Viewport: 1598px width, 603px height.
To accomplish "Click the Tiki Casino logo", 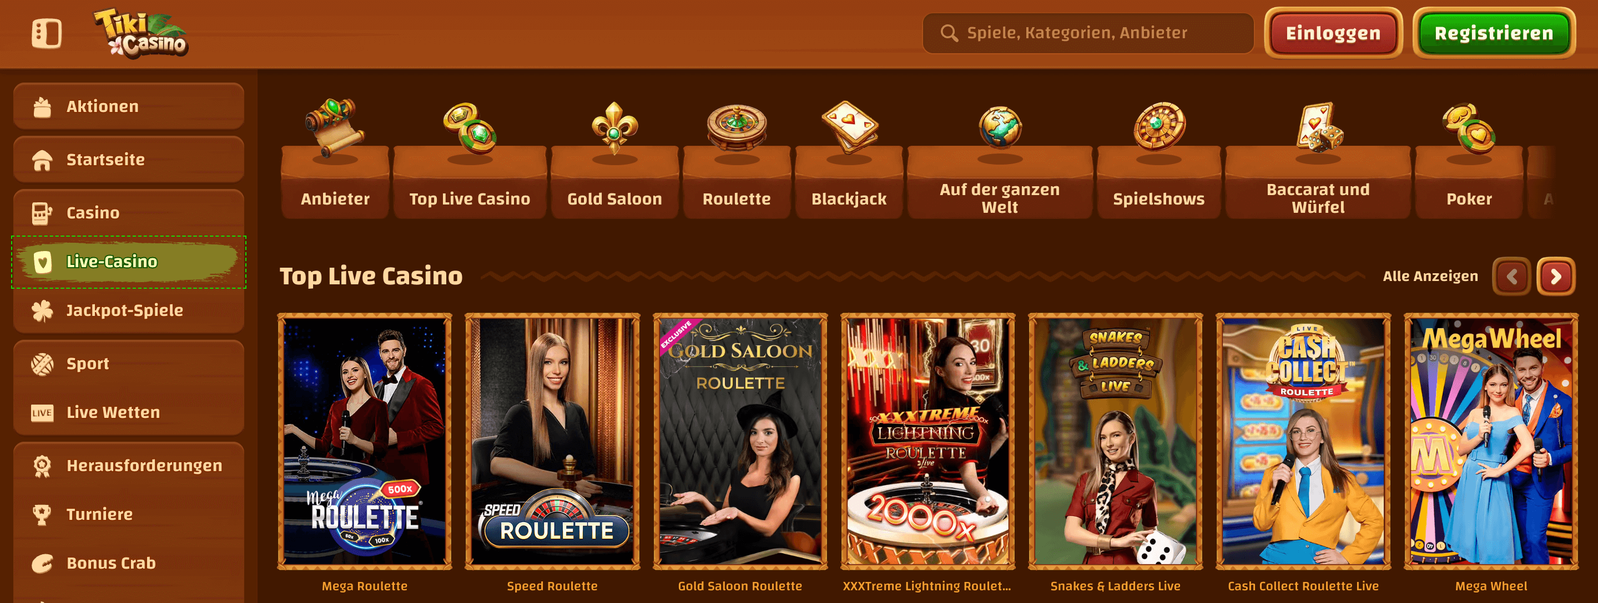I will [141, 33].
